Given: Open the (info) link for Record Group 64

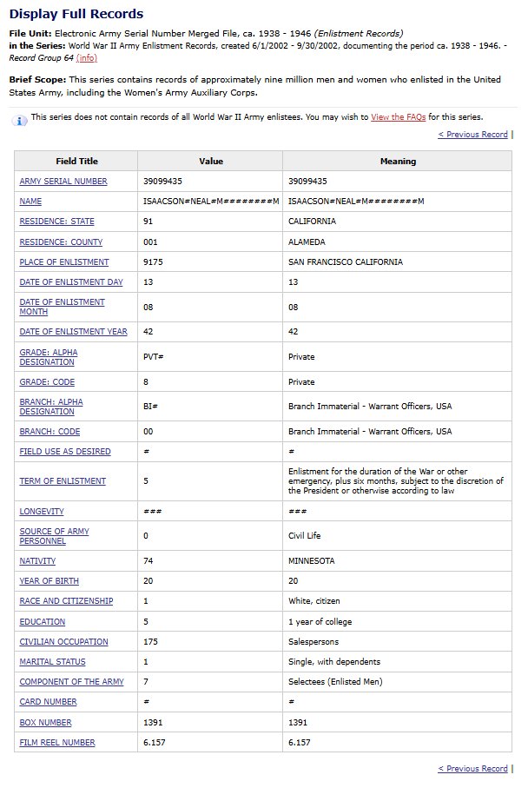Looking at the screenshot, I should coord(88,57).
